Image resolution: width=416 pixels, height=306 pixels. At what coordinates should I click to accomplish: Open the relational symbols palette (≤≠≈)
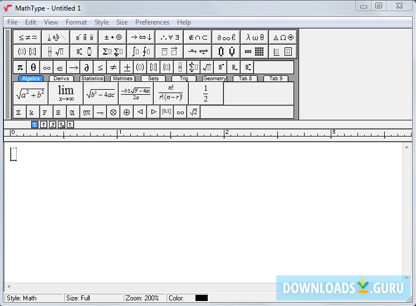(27, 37)
